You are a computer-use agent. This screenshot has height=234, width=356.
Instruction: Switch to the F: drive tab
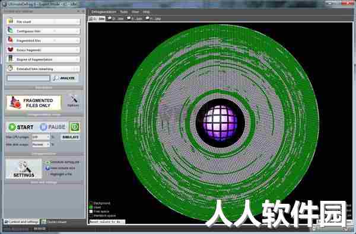click(153, 18)
